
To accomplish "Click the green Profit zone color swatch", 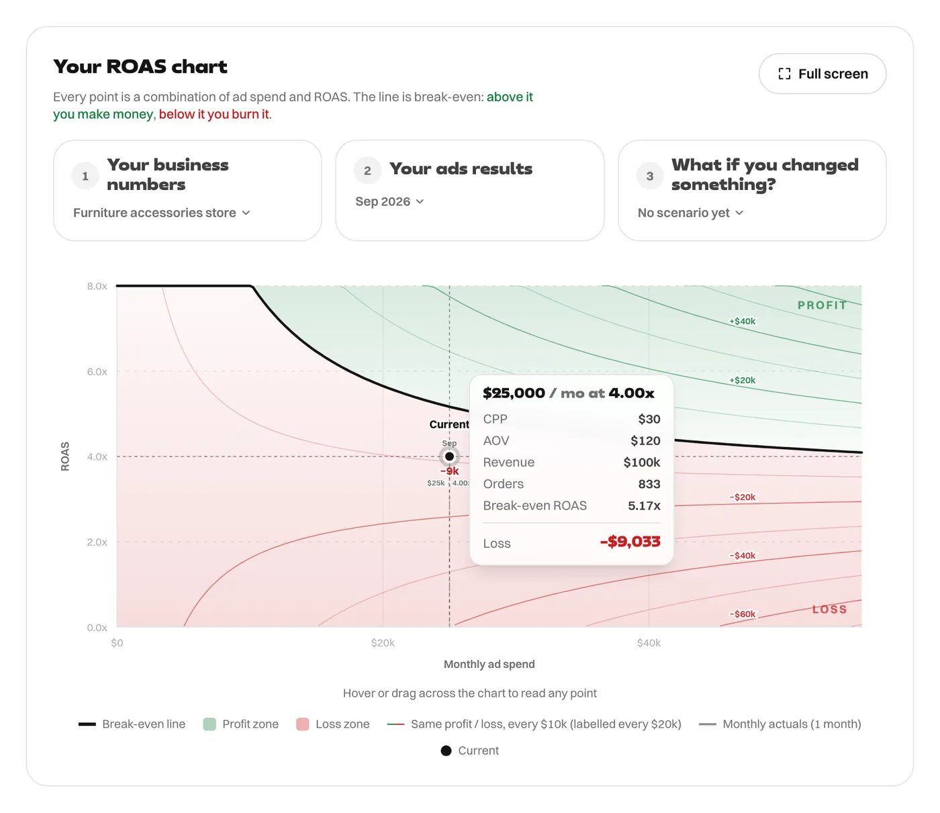I will click(x=209, y=724).
